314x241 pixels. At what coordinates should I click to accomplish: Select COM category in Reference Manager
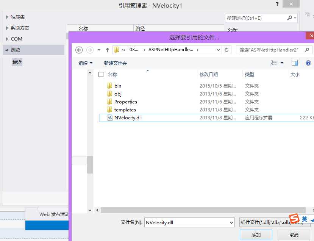pyautogui.click(x=17, y=39)
